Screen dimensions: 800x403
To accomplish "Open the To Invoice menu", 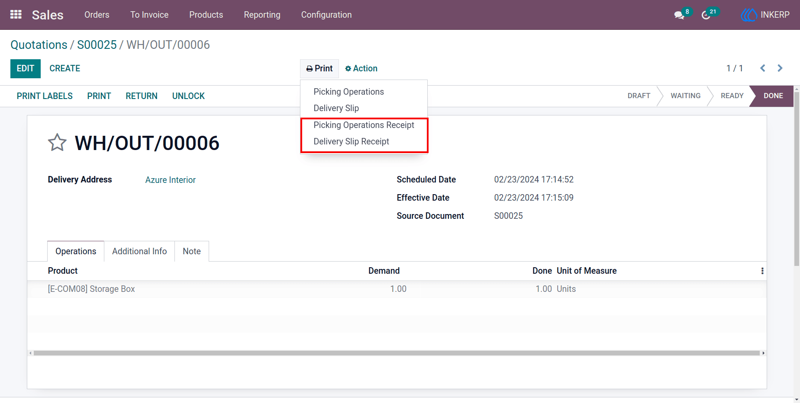I will 149,15.
